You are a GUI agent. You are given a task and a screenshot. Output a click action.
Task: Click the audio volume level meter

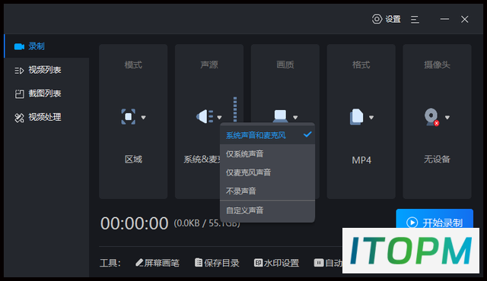tap(235, 109)
